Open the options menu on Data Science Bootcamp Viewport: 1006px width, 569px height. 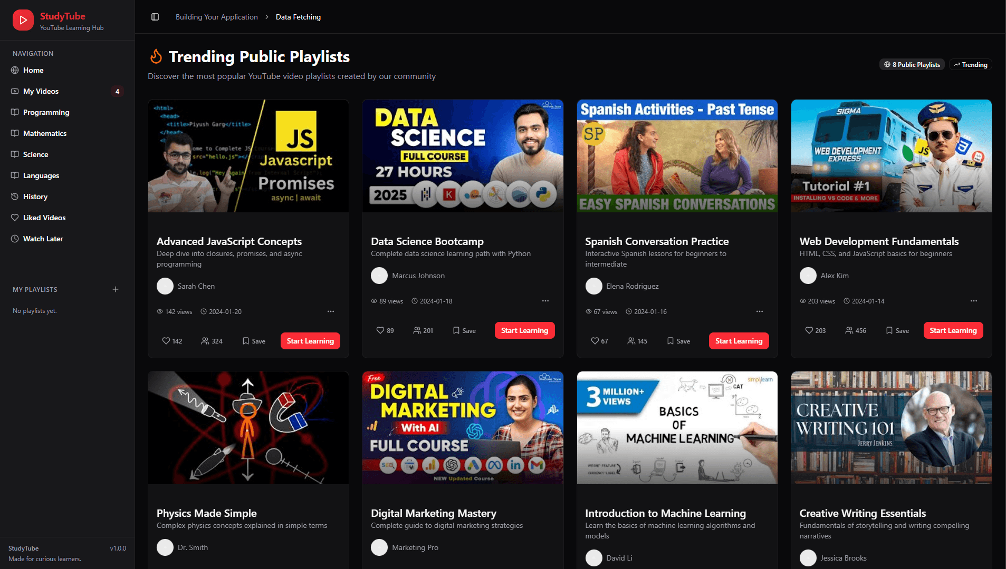click(x=545, y=301)
